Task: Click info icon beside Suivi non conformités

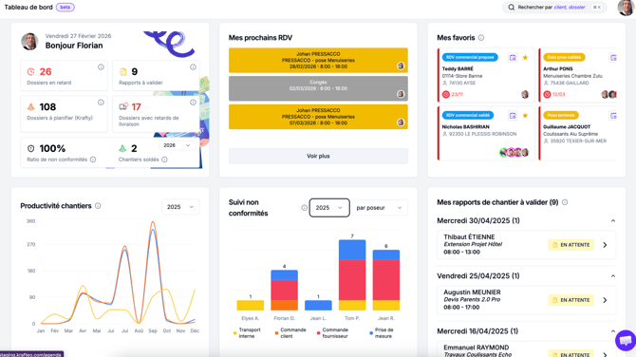Action: (x=304, y=208)
